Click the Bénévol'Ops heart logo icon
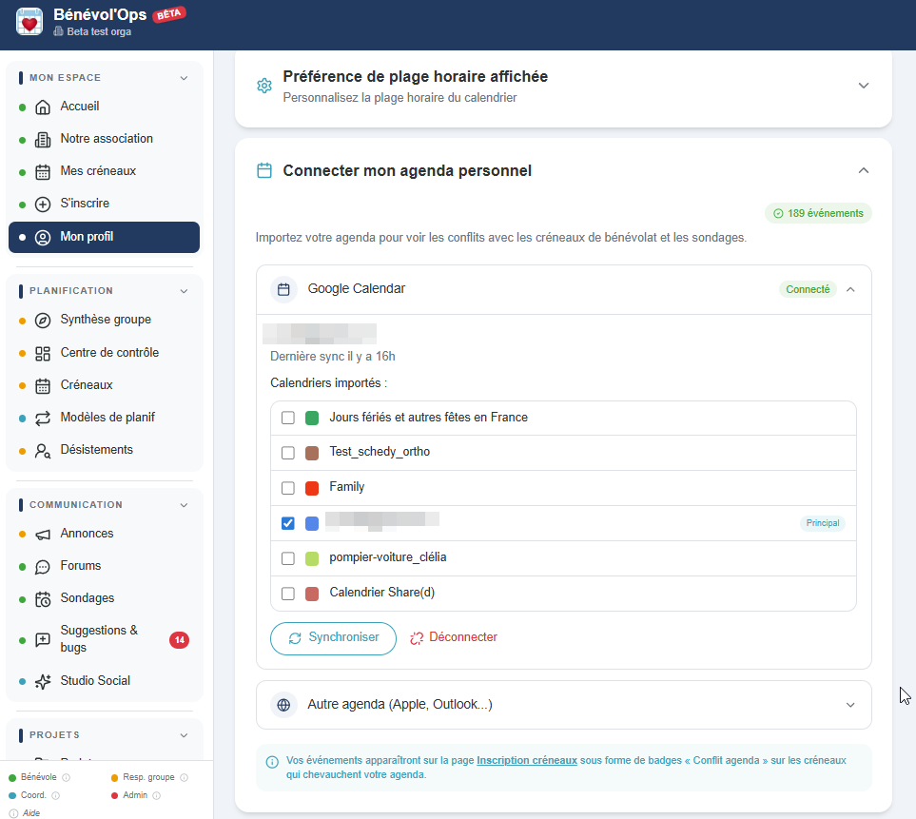916x819 pixels. click(29, 22)
